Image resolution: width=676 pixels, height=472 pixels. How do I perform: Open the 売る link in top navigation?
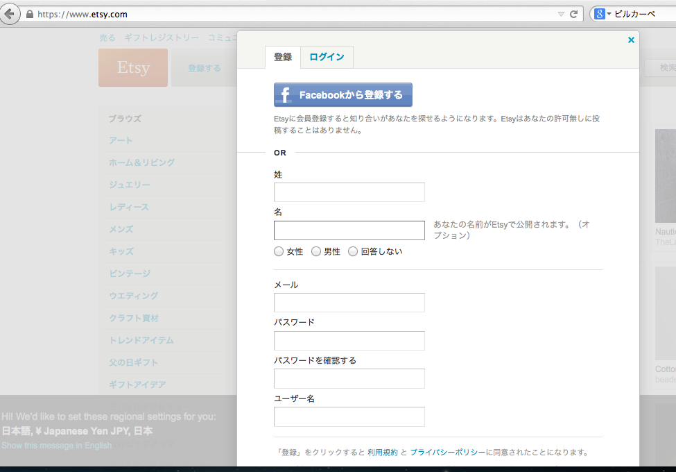(x=107, y=38)
